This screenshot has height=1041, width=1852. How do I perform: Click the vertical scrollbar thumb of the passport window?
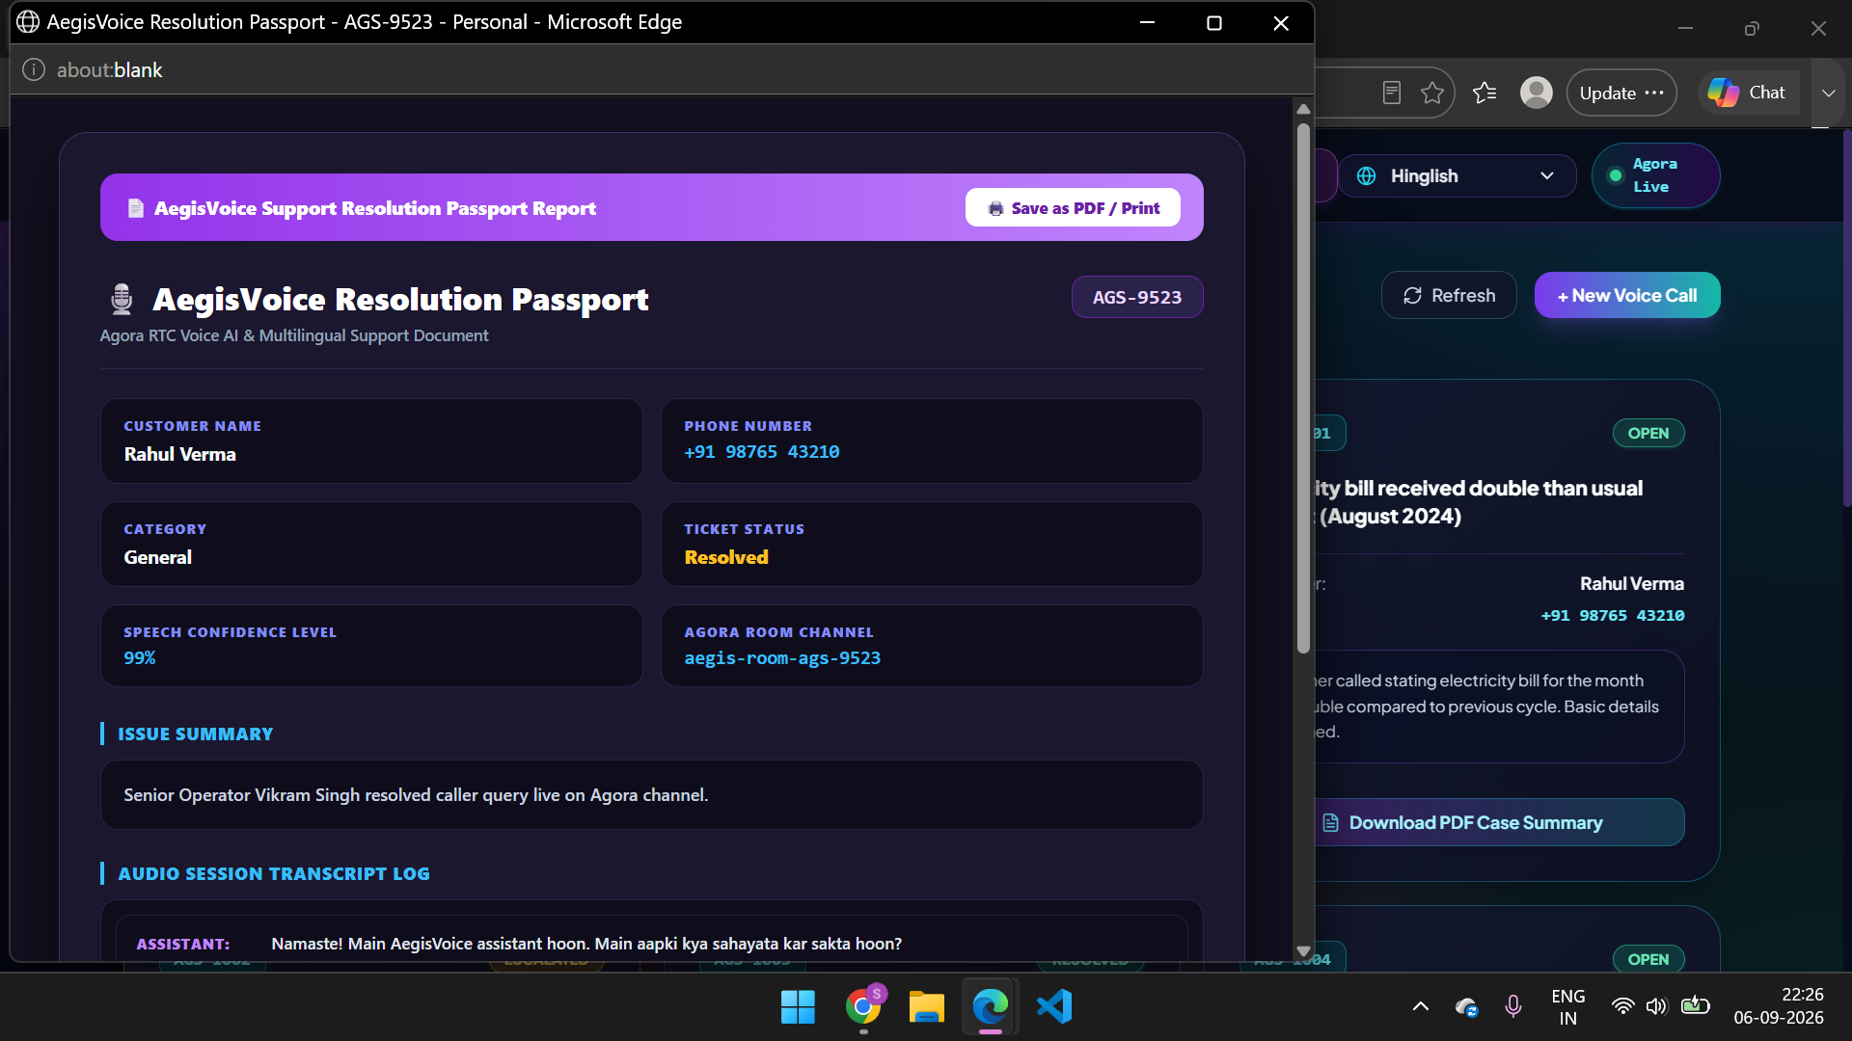(x=1303, y=387)
